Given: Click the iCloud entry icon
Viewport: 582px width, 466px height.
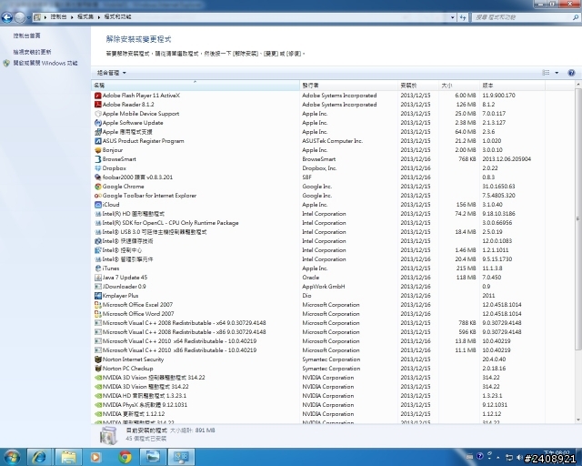Looking at the screenshot, I should point(98,205).
